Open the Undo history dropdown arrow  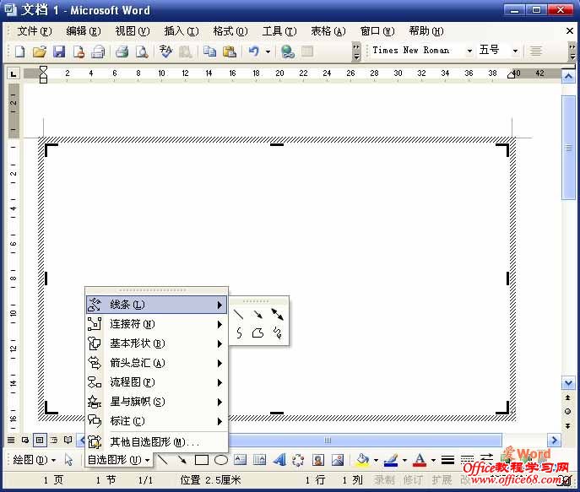[268, 51]
